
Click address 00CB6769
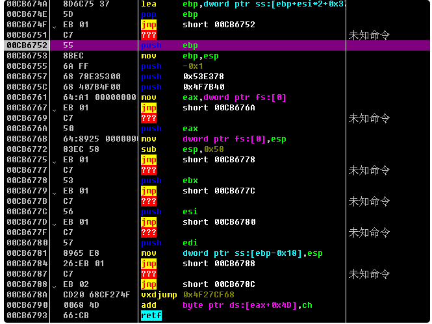click(27, 118)
